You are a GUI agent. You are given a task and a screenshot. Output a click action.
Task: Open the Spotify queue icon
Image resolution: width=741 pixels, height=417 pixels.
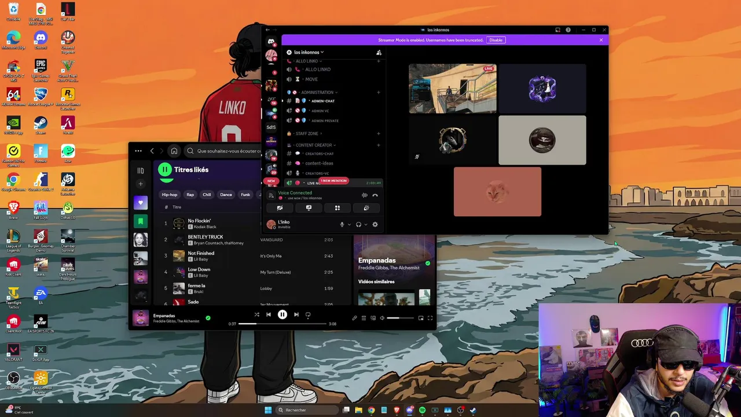click(x=364, y=318)
